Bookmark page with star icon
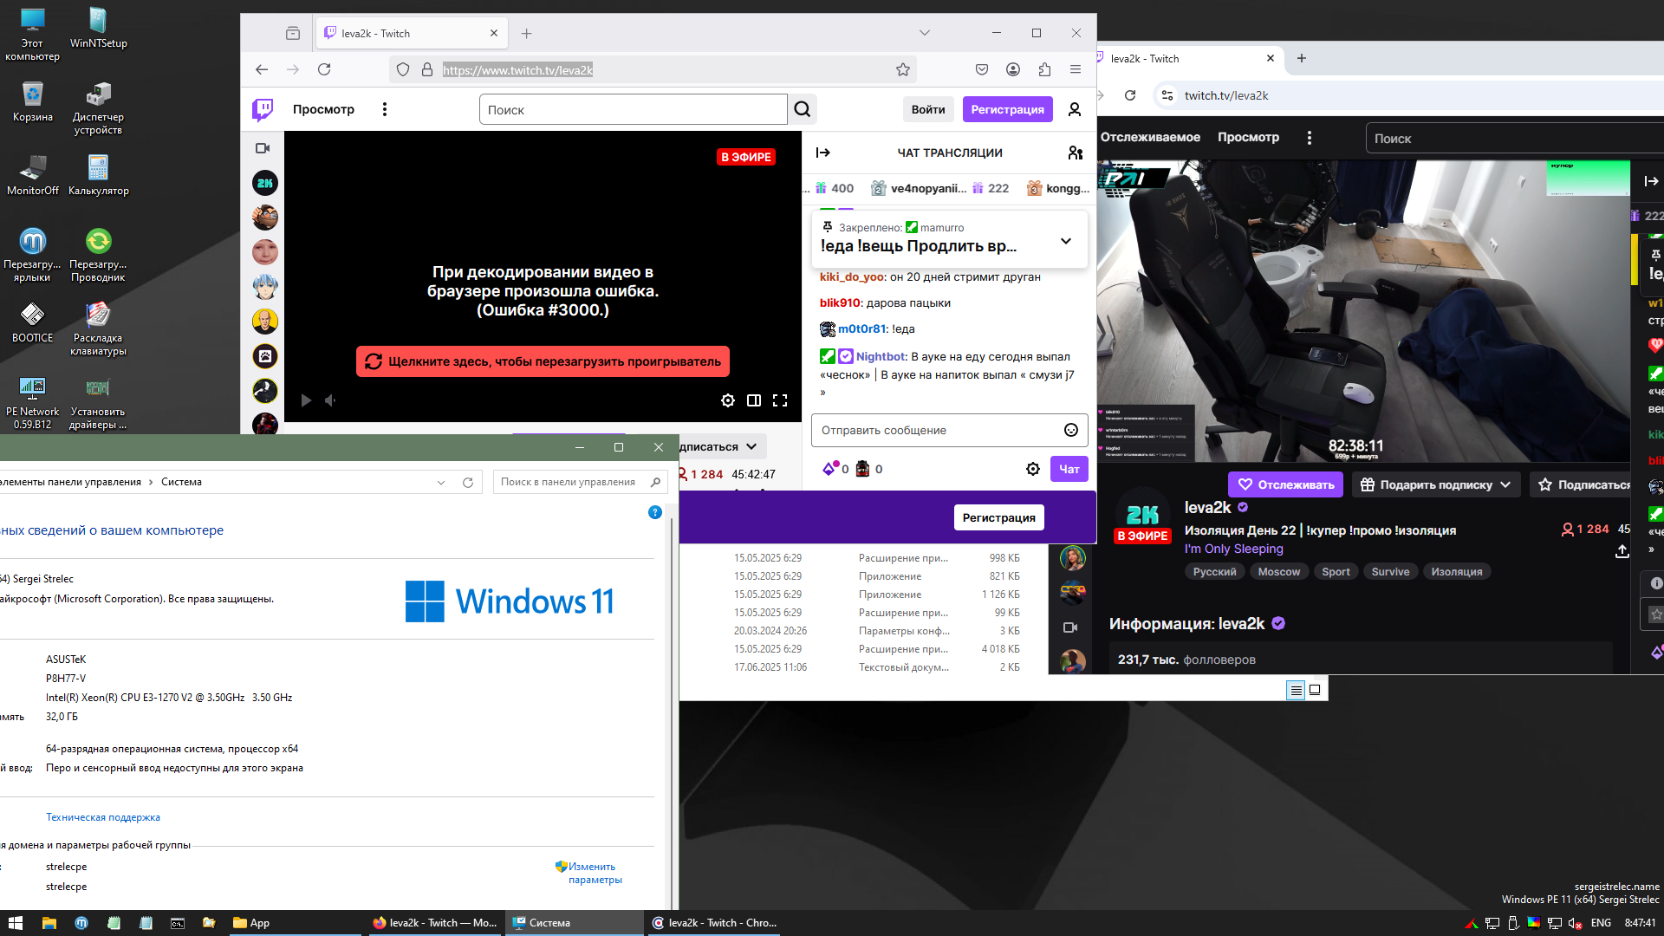 pos(903,69)
